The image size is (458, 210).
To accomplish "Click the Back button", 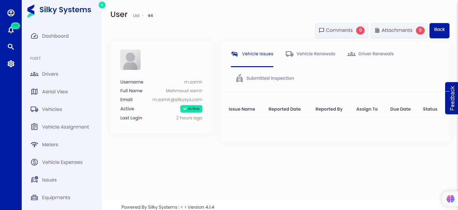I will 439,30.
